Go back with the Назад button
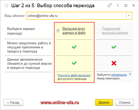The width and height of the screenshot is (139, 110). click(13, 102)
